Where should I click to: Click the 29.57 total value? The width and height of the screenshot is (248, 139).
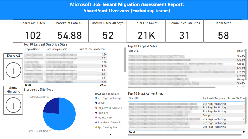click(x=103, y=85)
